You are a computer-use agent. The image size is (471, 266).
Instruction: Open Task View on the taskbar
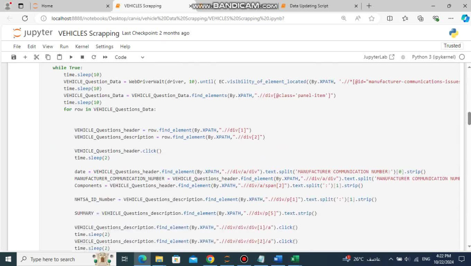pyautogui.click(x=124, y=259)
